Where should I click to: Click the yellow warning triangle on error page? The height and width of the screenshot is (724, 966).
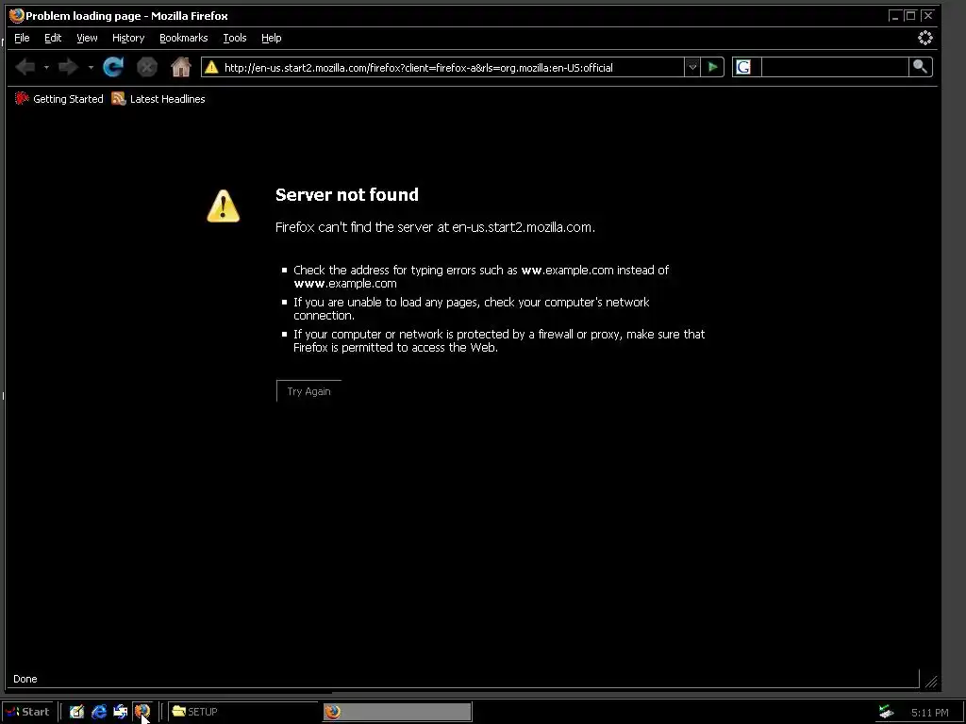point(223,206)
